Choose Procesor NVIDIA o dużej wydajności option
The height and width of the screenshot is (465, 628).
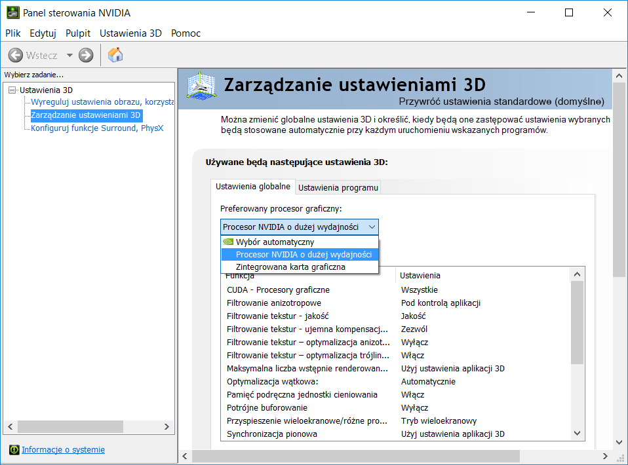[x=300, y=255]
